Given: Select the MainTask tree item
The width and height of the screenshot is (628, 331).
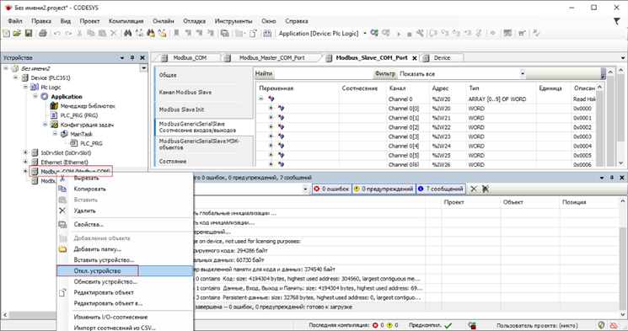Looking at the screenshot, I should [x=81, y=134].
